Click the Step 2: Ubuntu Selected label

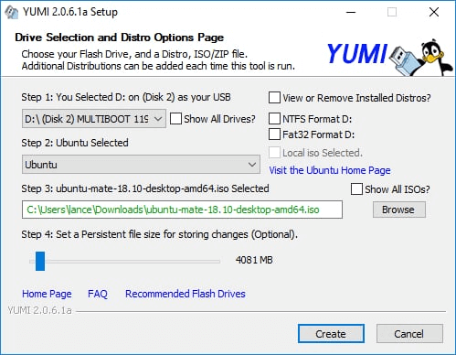click(75, 143)
